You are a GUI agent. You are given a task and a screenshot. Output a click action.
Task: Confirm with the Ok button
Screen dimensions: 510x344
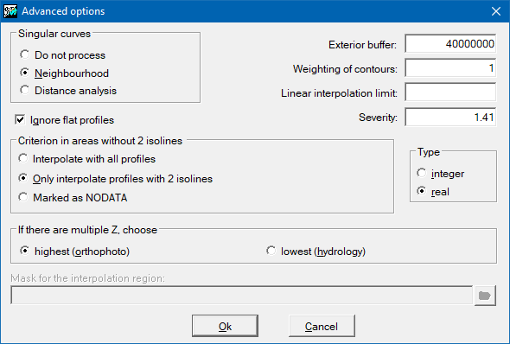pyautogui.click(x=225, y=326)
